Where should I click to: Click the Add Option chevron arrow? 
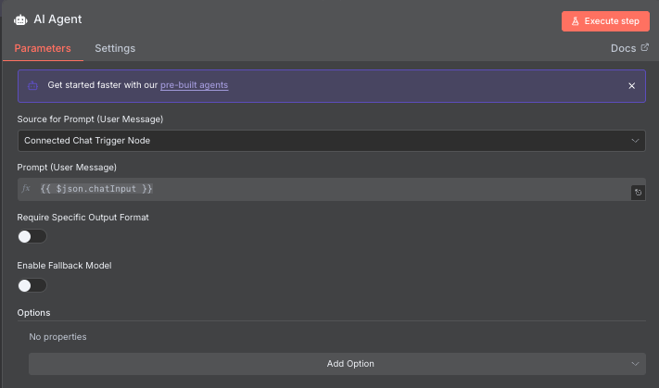635,364
